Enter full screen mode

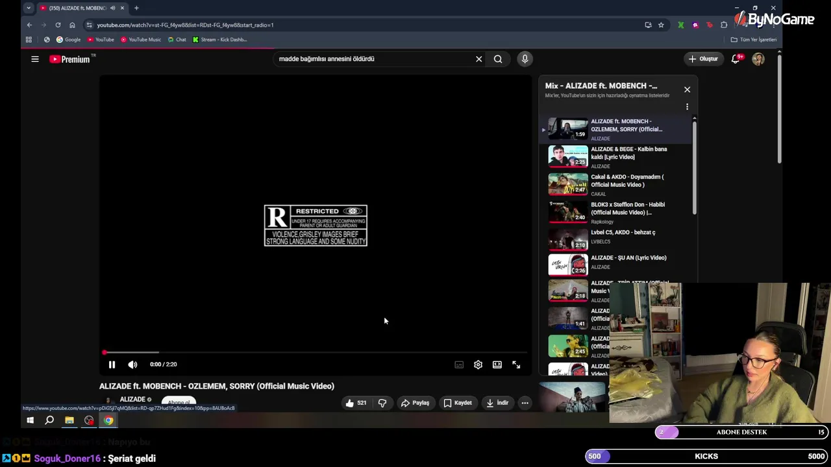point(516,365)
